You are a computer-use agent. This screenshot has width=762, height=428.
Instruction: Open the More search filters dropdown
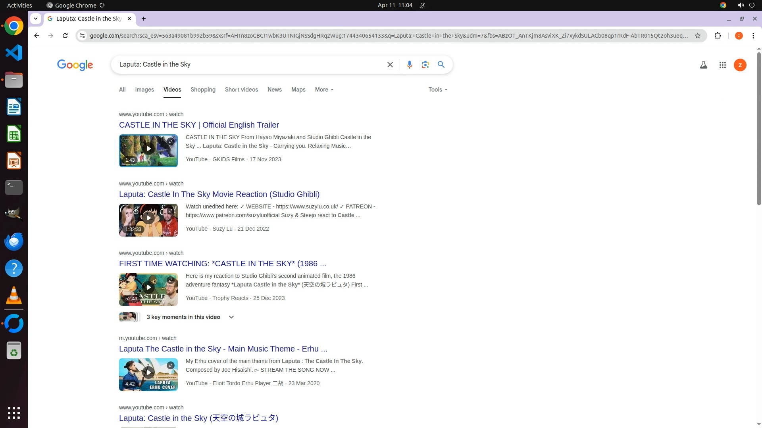[x=324, y=90]
